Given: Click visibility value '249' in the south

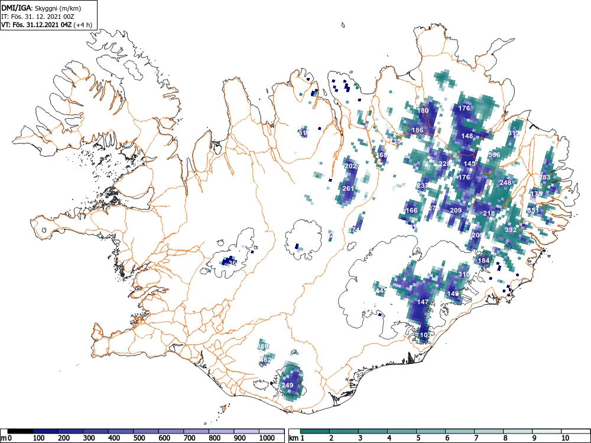Looking at the screenshot, I should pyautogui.click(x=287, y=385).
